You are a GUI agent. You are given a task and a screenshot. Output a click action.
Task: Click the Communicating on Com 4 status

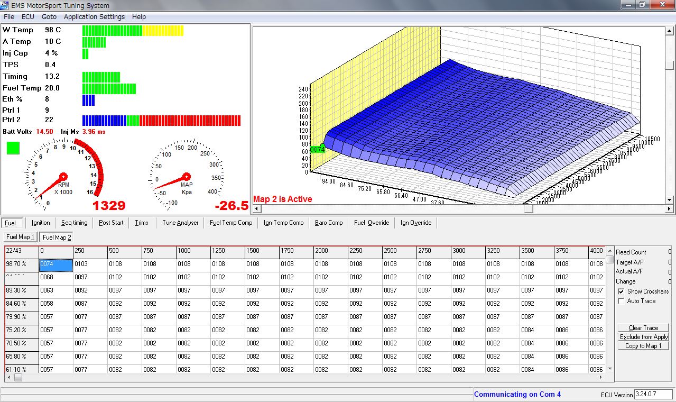point(517,394)
